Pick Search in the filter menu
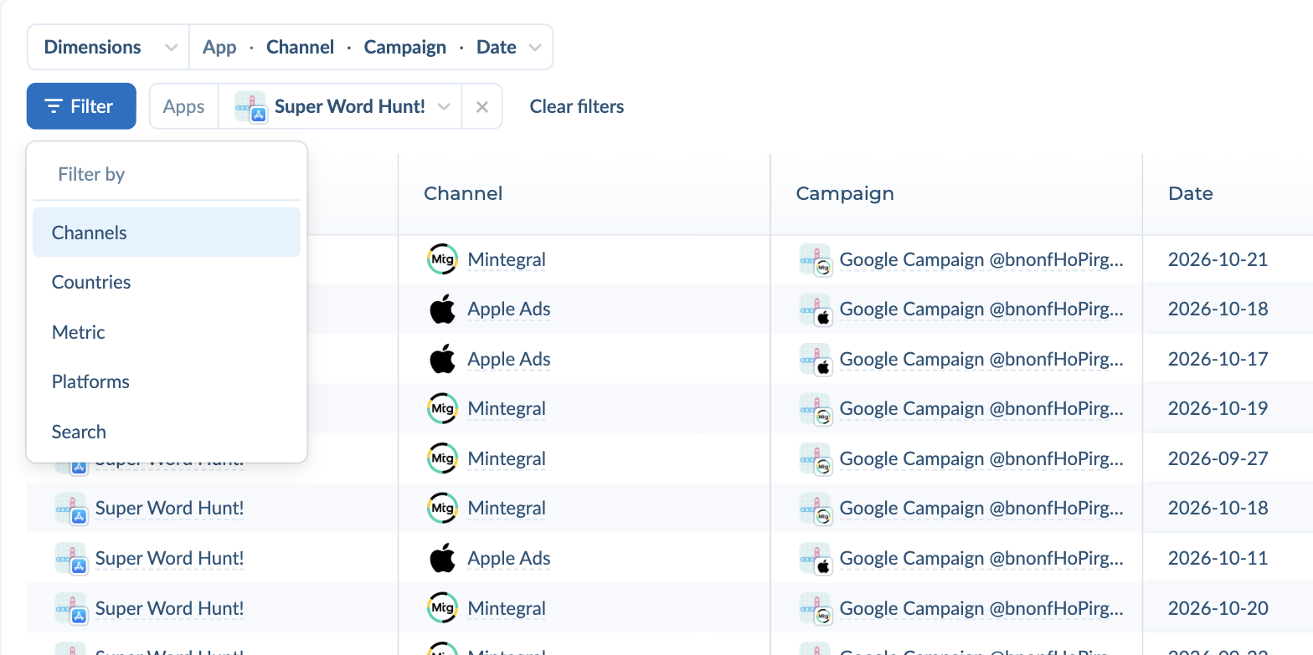 pos(167,432)
